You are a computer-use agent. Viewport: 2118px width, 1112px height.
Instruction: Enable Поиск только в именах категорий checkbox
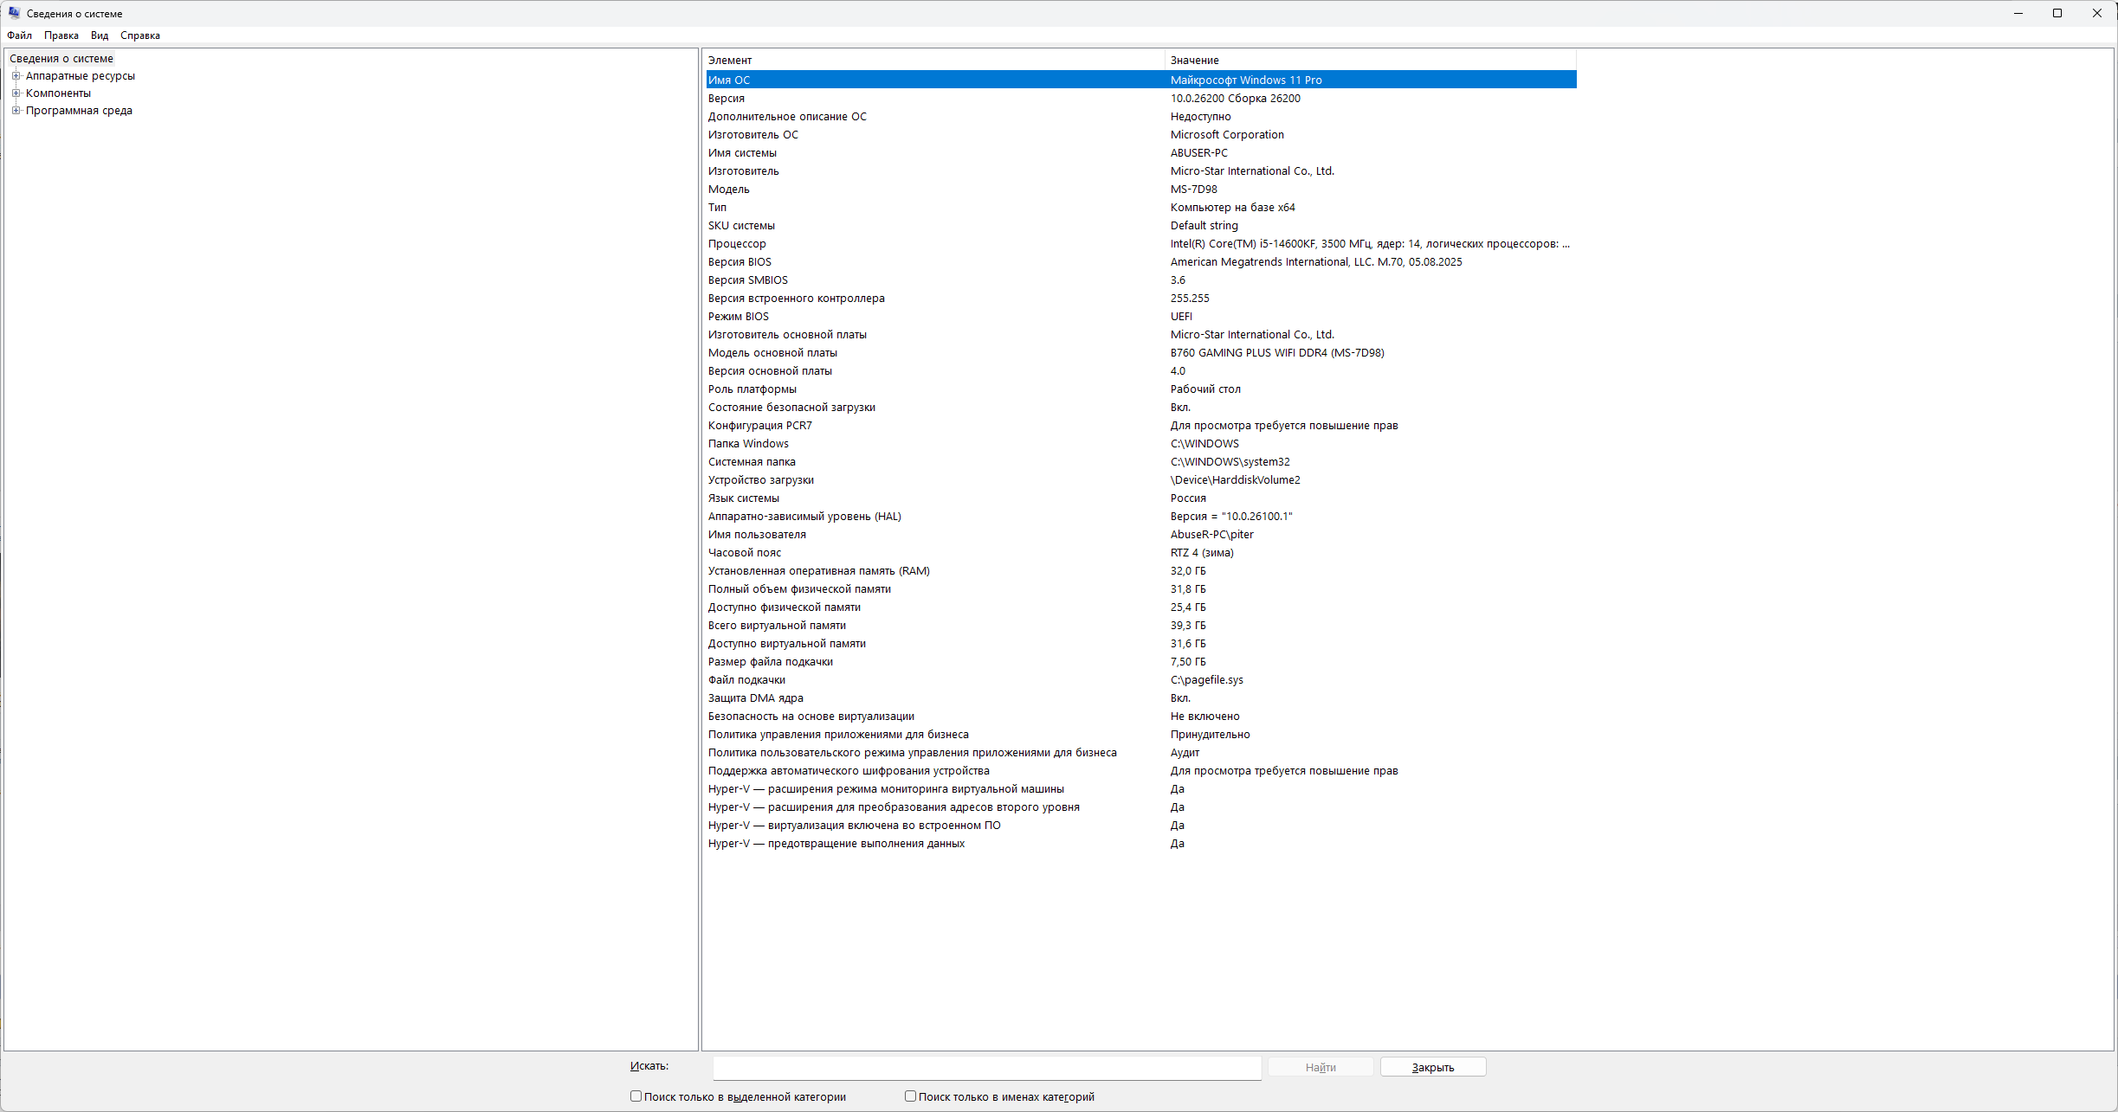[910, 1096]
